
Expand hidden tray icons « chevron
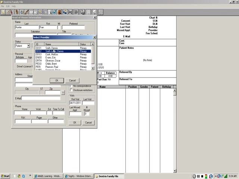click(216, 176)
